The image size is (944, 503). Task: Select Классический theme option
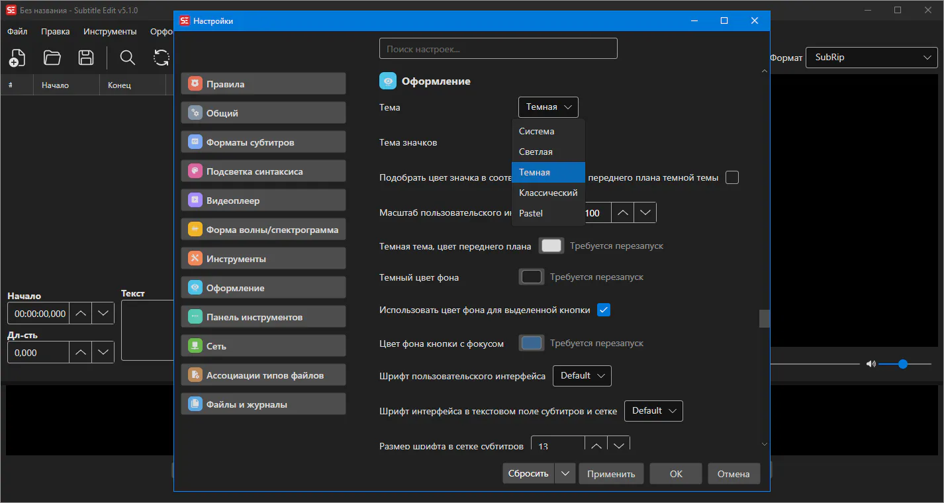pyautogui.click(x=549, y=193)
